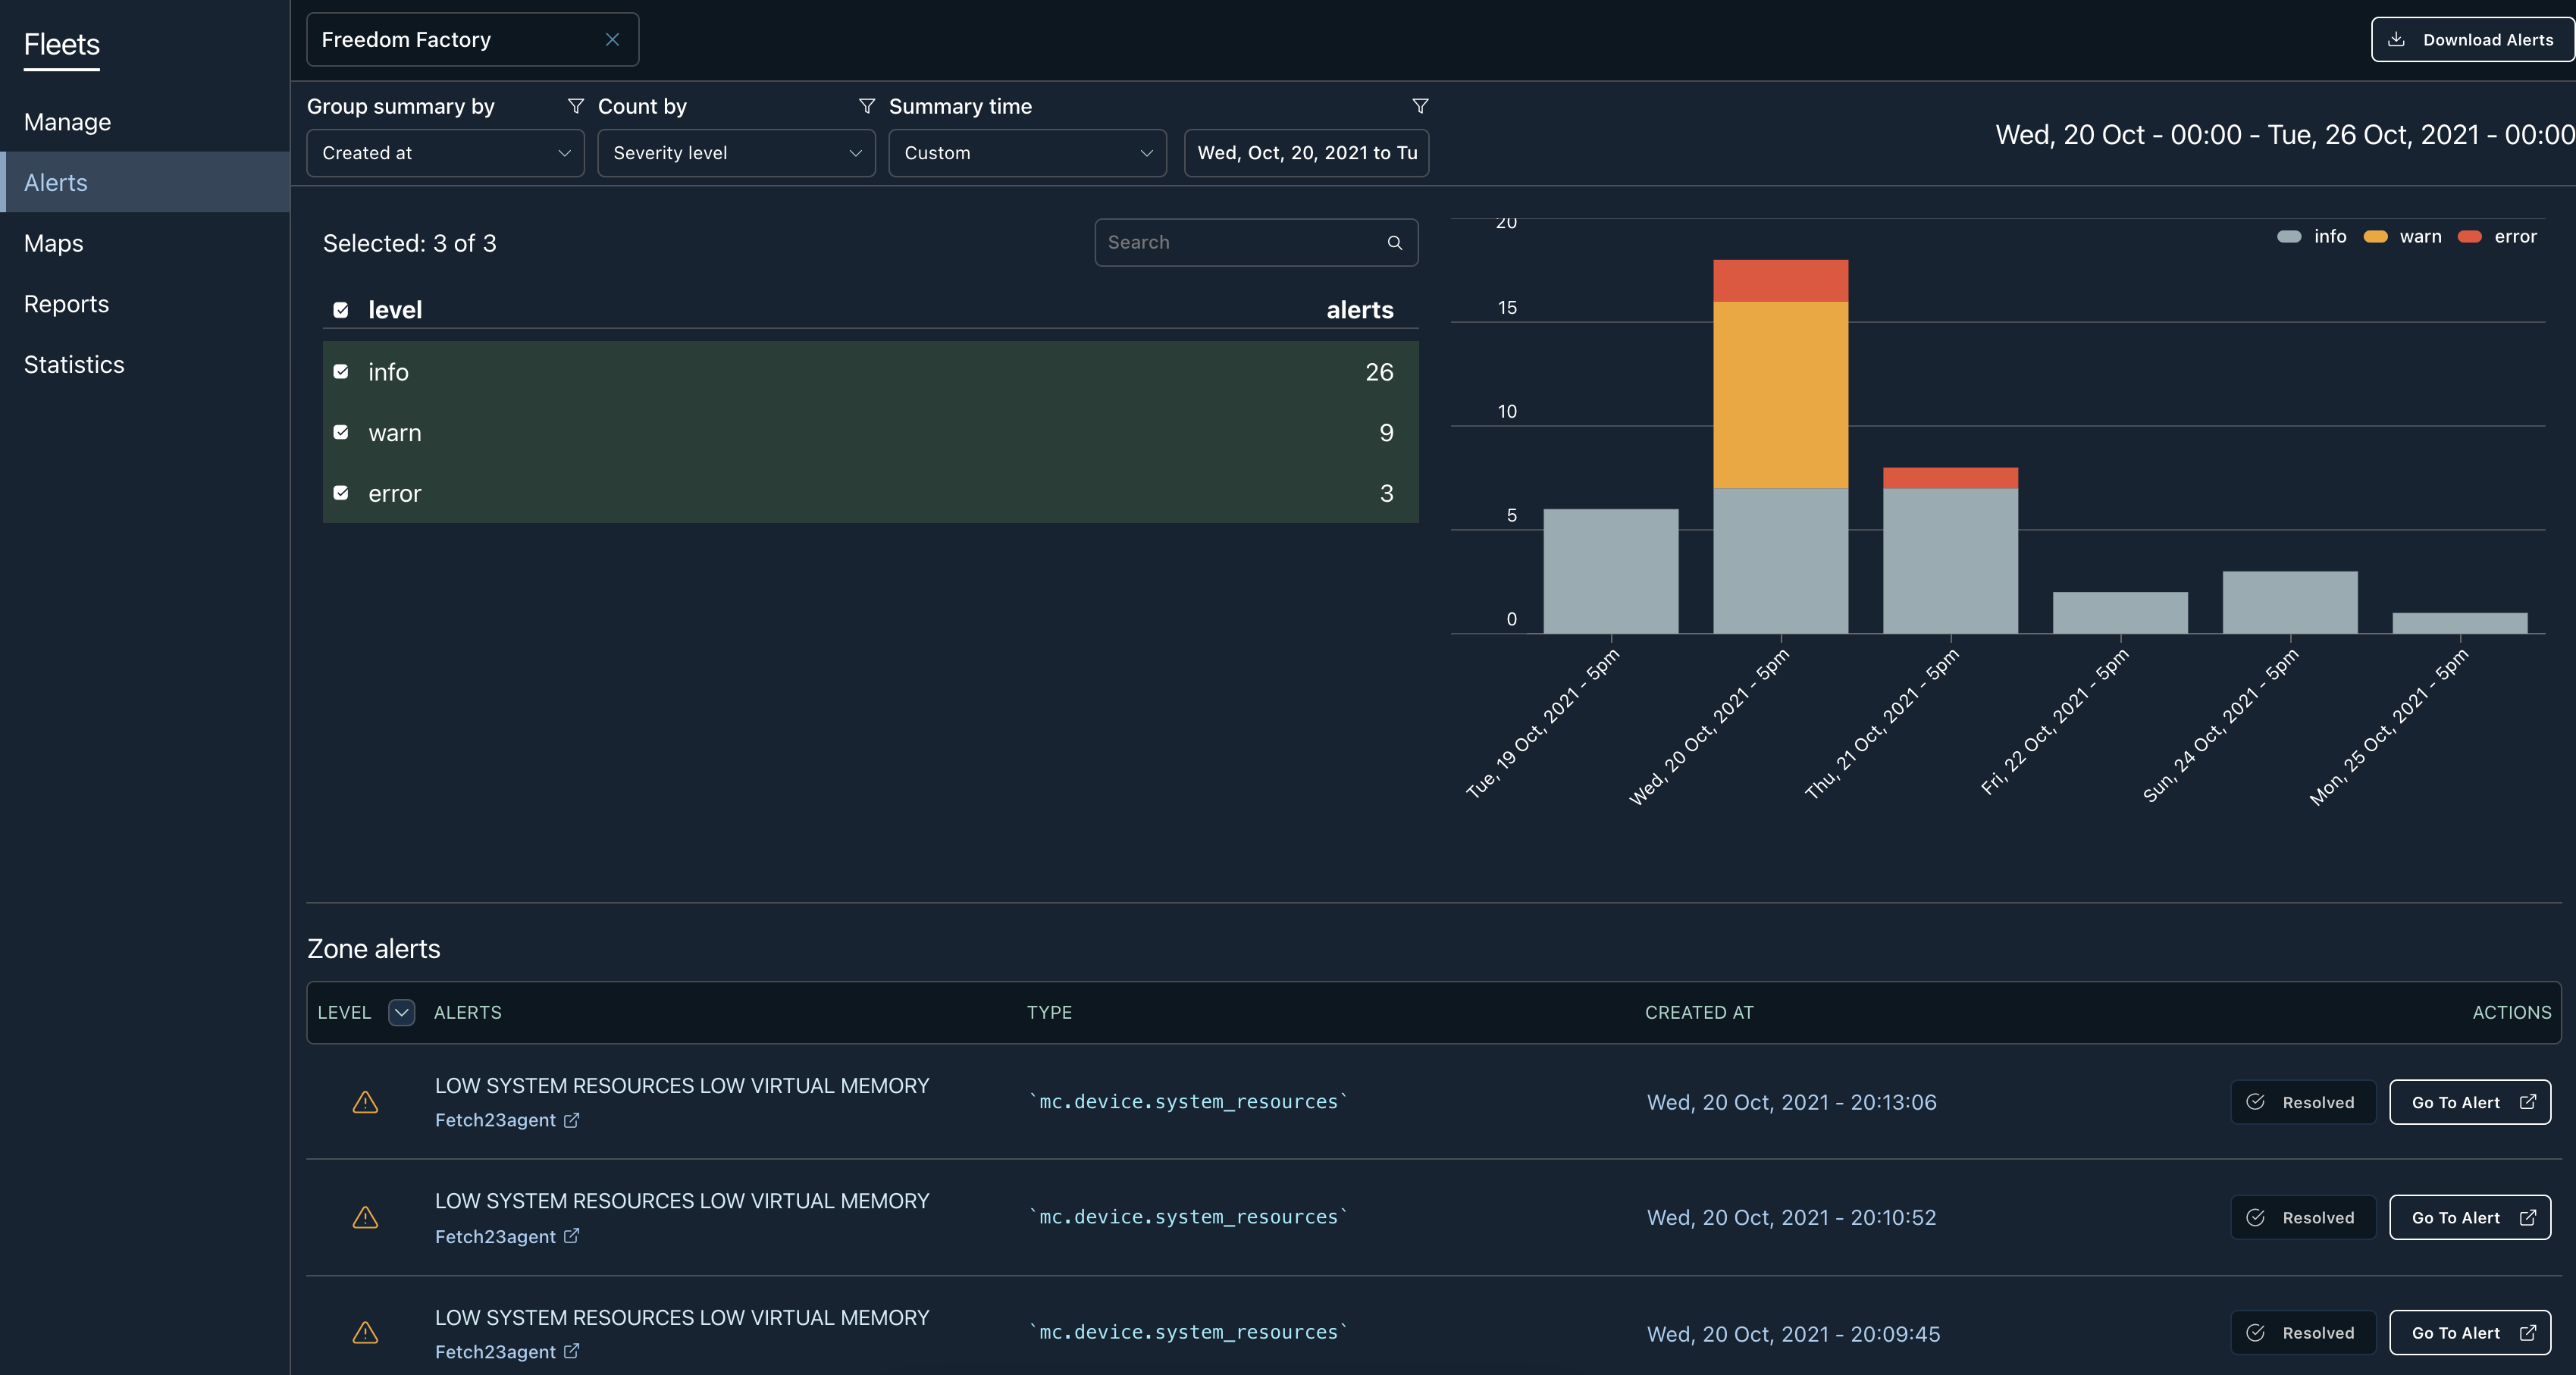Click the filter icon beside Group summary by
2576x1375 pixels.
576,106
